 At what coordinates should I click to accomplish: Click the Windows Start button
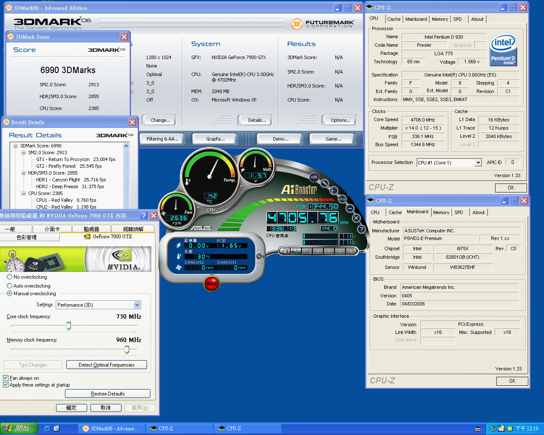pyautogui.click(x=19, y=429)
